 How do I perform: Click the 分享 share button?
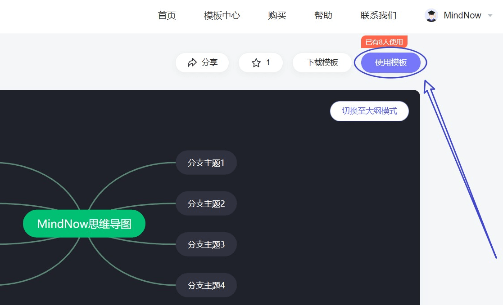[202, 62]
